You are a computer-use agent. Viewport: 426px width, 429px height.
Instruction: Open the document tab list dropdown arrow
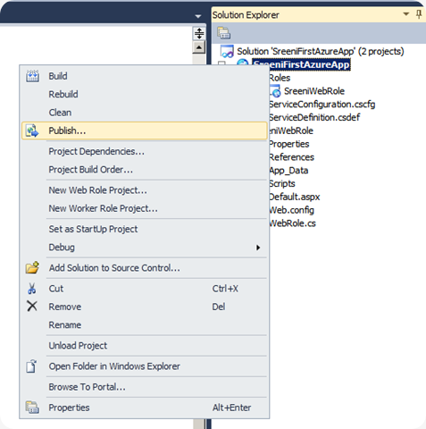point(198,16)
